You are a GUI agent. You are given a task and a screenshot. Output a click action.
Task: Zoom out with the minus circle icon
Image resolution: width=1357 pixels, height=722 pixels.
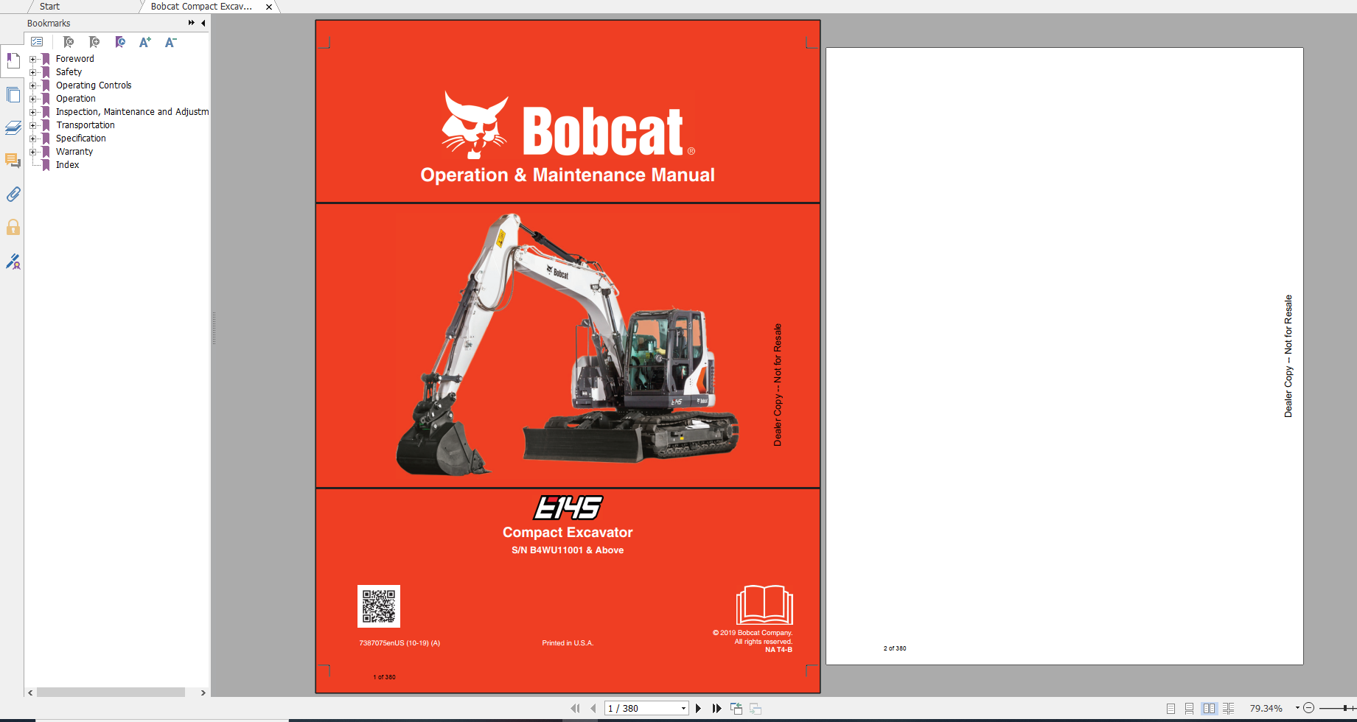[x=1309, y=708]
